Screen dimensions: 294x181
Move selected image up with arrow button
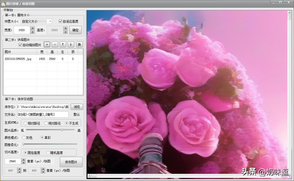click(63, 44)
